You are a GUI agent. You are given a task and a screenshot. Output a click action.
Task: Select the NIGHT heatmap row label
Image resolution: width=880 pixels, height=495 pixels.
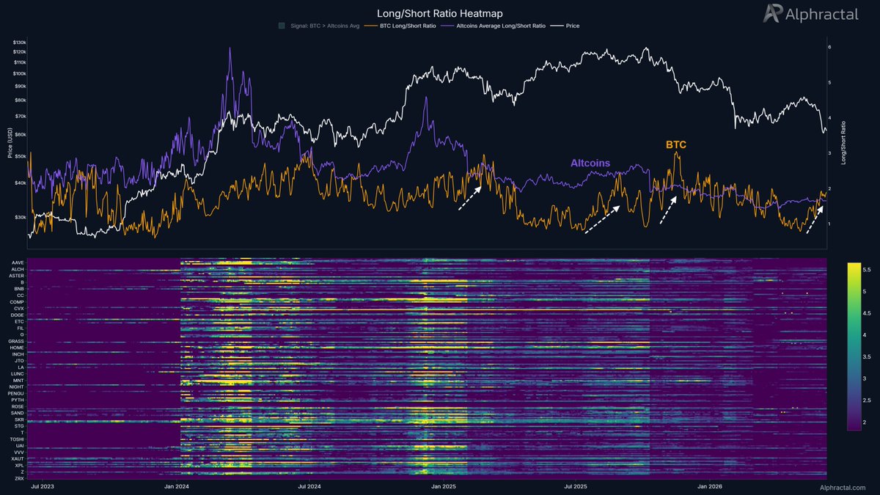(x=18, y=387)
